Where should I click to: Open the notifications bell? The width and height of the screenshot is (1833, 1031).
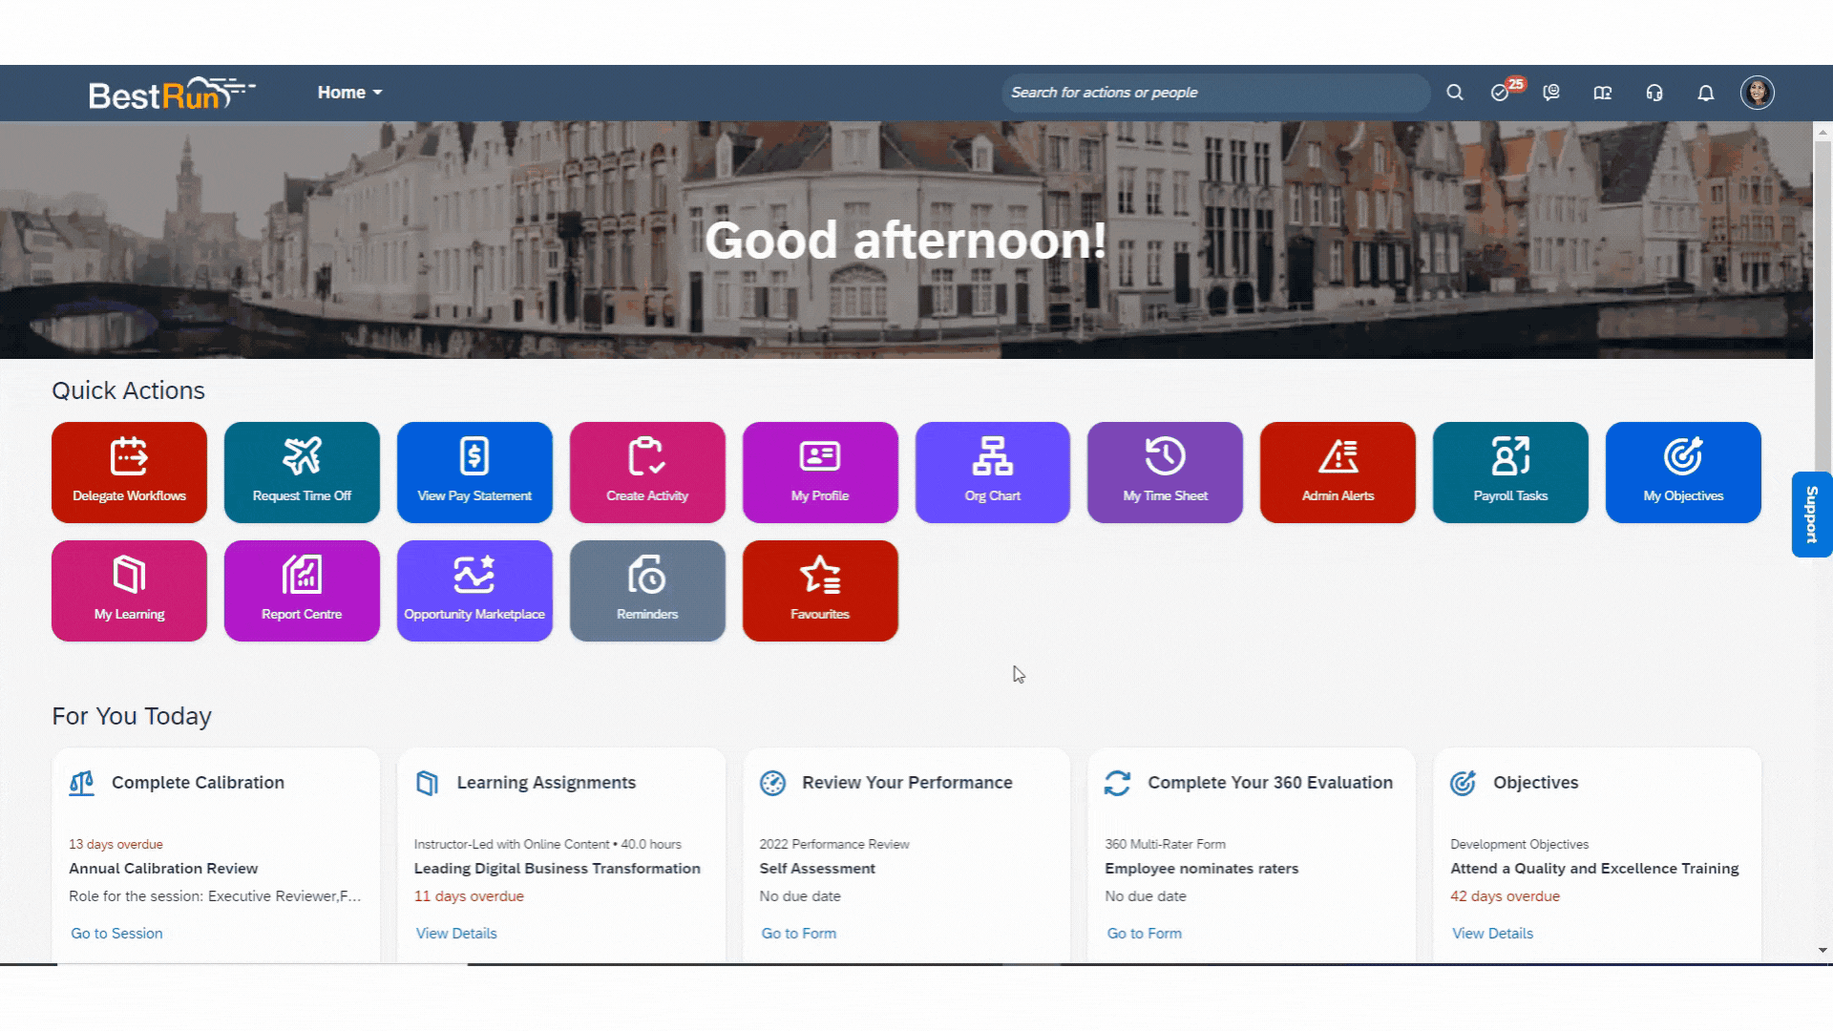pyautogui.click(x=1706, y=93)
